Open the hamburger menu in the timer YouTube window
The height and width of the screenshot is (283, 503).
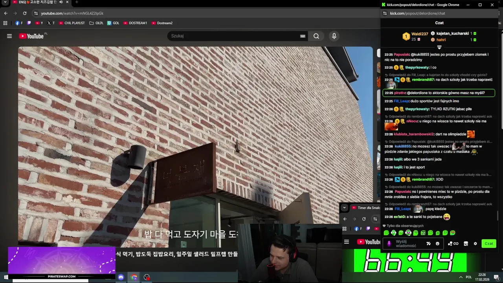[x=347, y=242]
